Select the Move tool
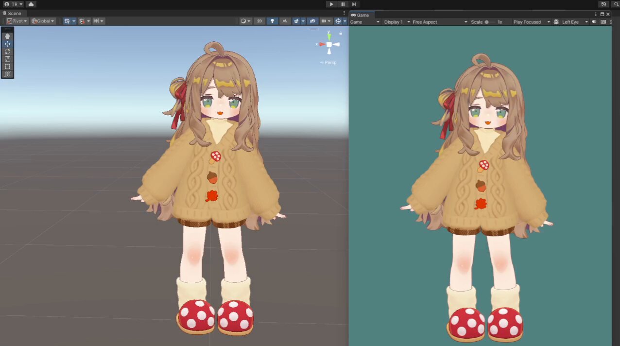620x346 pixels. (x=7, y=44)
